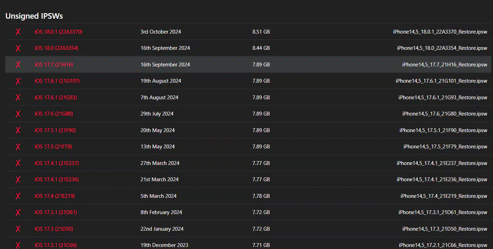Click filename iPhone14,5_17.5.1_21F90_Restore.ipsw
493x249 pixels.
[444, 130]
